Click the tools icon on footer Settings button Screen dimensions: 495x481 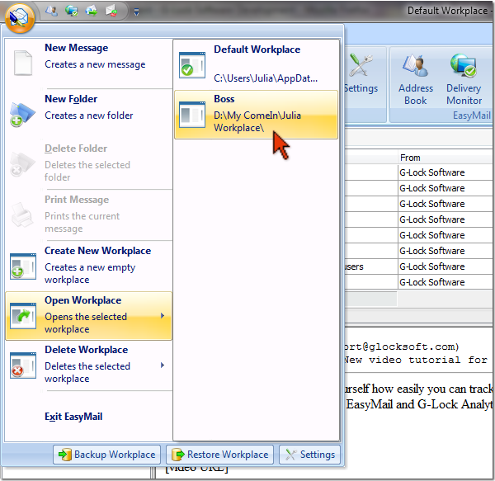(290, 455)
